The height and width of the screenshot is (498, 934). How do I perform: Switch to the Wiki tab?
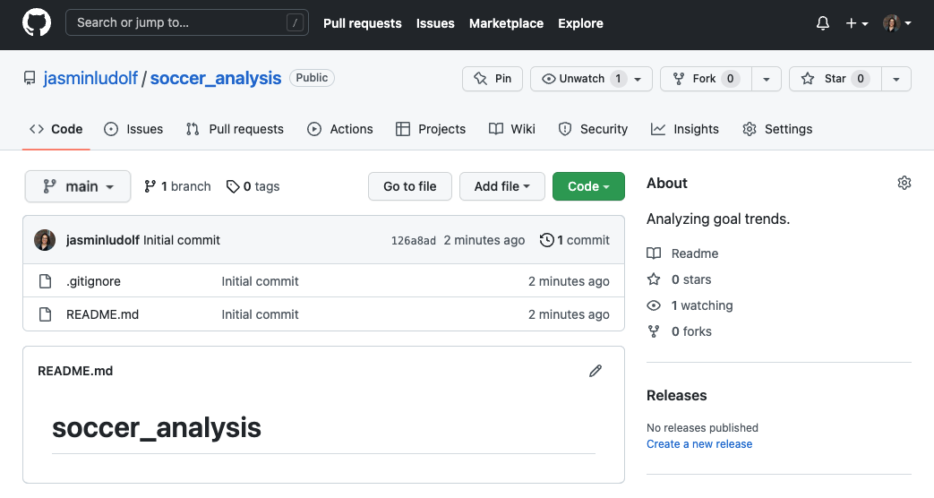[x=512, y=129]
